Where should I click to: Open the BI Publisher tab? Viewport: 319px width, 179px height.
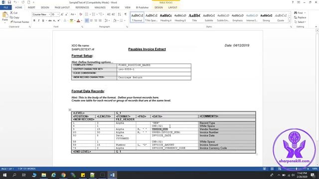142,7
